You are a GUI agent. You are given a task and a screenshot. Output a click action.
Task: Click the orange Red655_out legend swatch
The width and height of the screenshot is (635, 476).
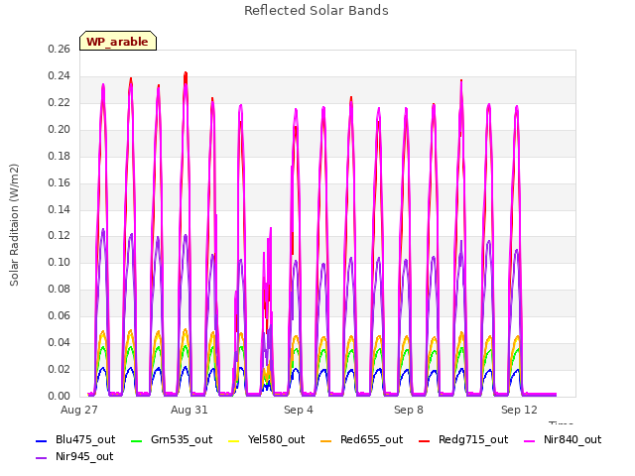pyautogui.click(x=326, y=440)
